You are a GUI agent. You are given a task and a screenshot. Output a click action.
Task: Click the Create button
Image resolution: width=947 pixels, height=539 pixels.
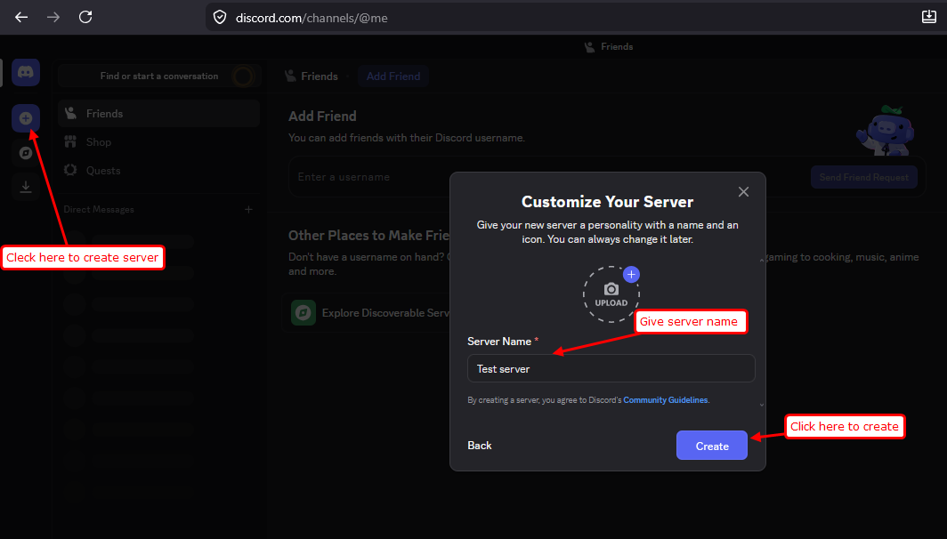[x=711, y=446]
